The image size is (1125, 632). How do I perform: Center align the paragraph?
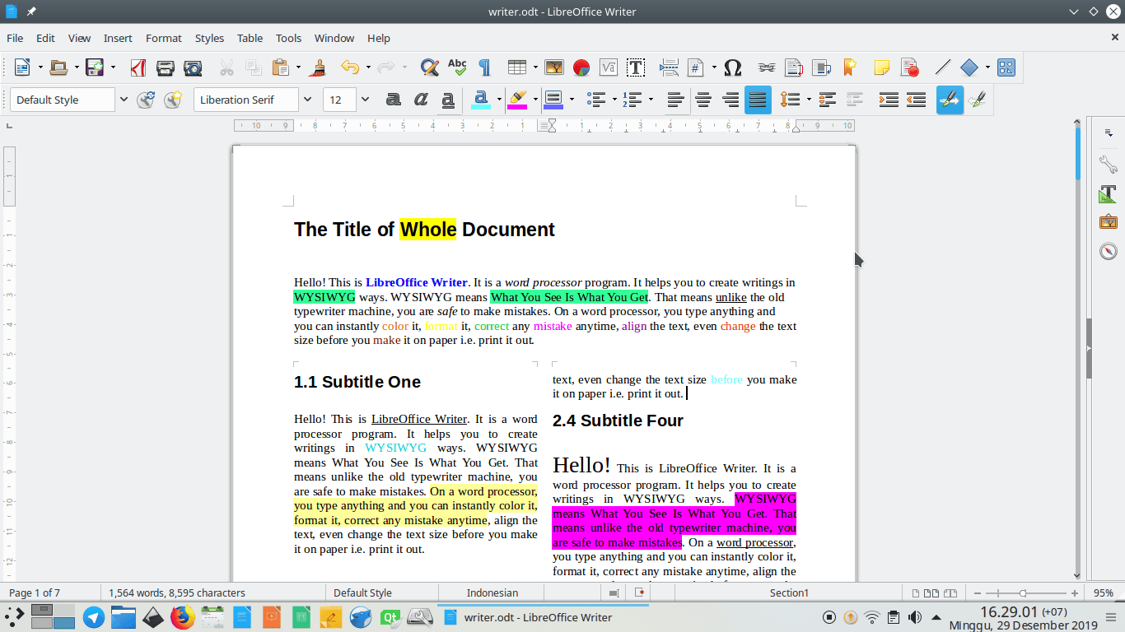click(703, 100)
